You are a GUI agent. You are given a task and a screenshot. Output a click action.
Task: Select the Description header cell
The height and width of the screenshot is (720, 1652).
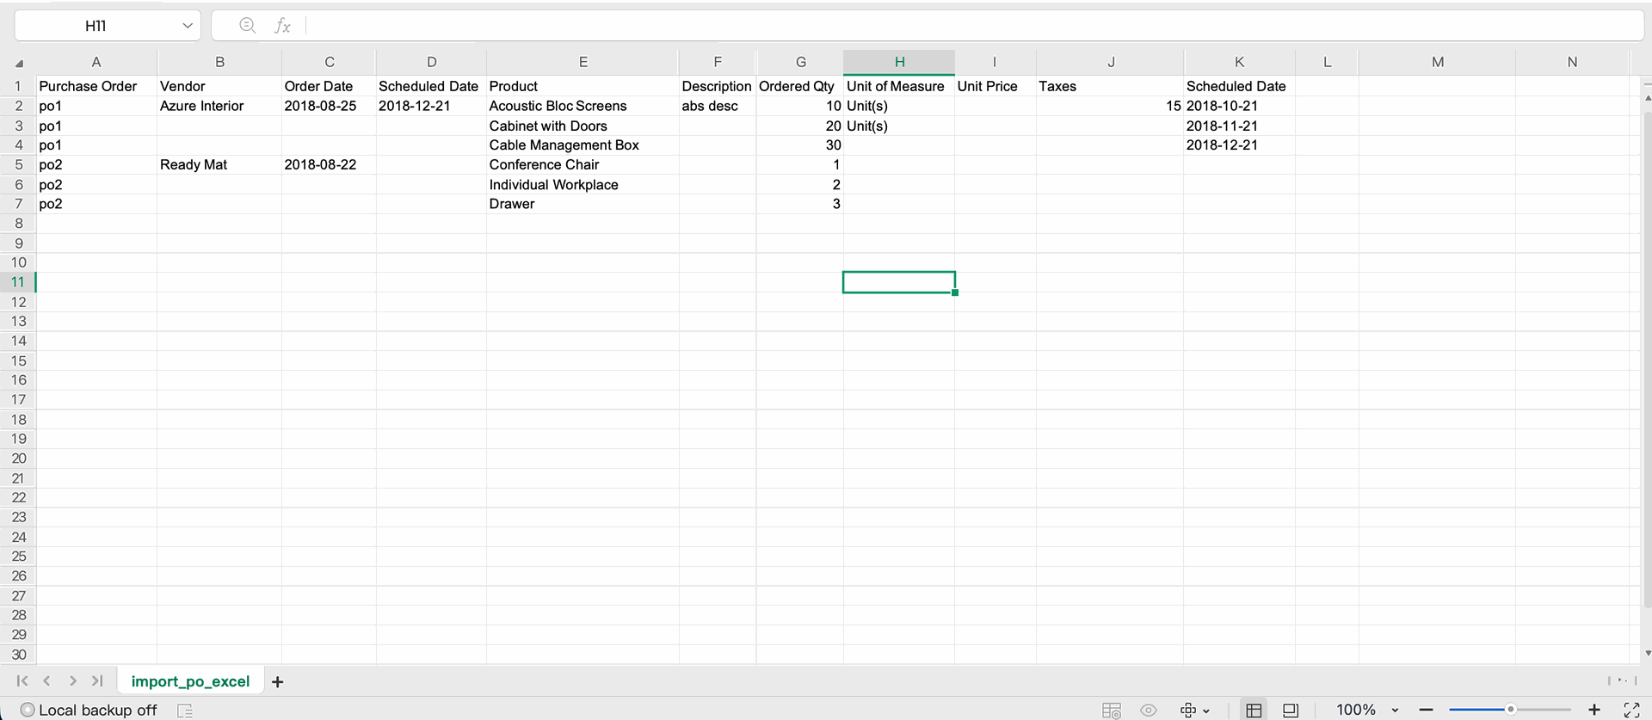[x=718, y=86]
